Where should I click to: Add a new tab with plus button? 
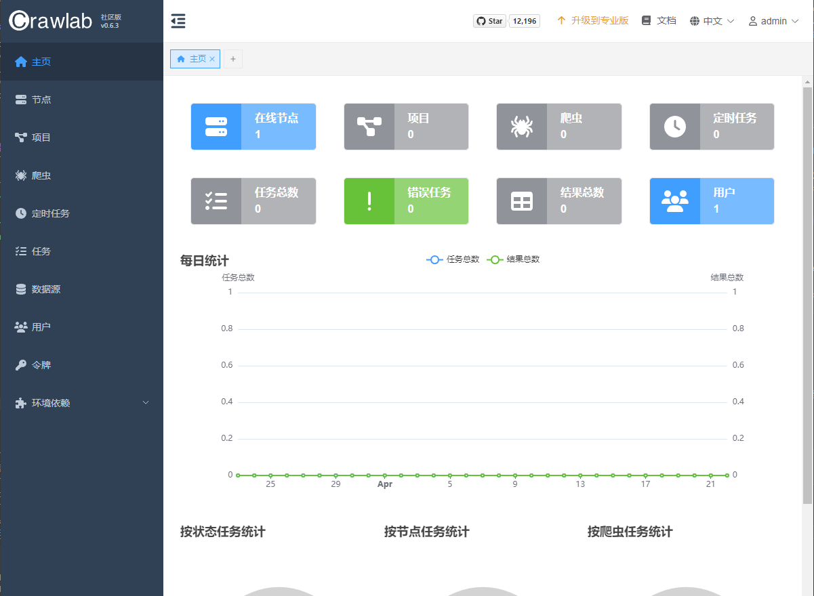pyautogui.click(x=233, y=59)
